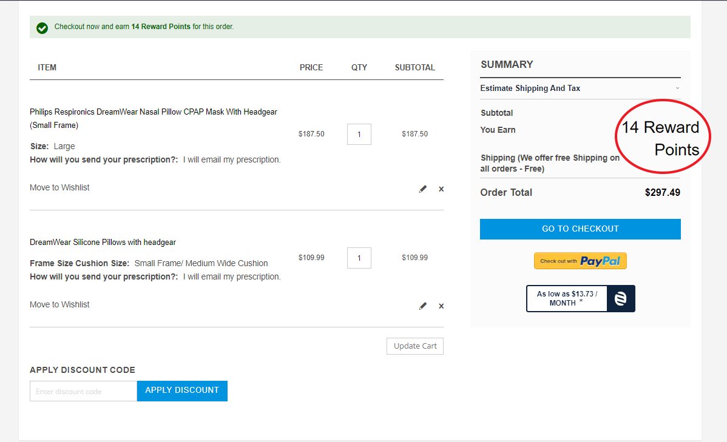Click the APPLY DISCOUNT CODE heading
The image size is (727, 442).
point(83,370)
